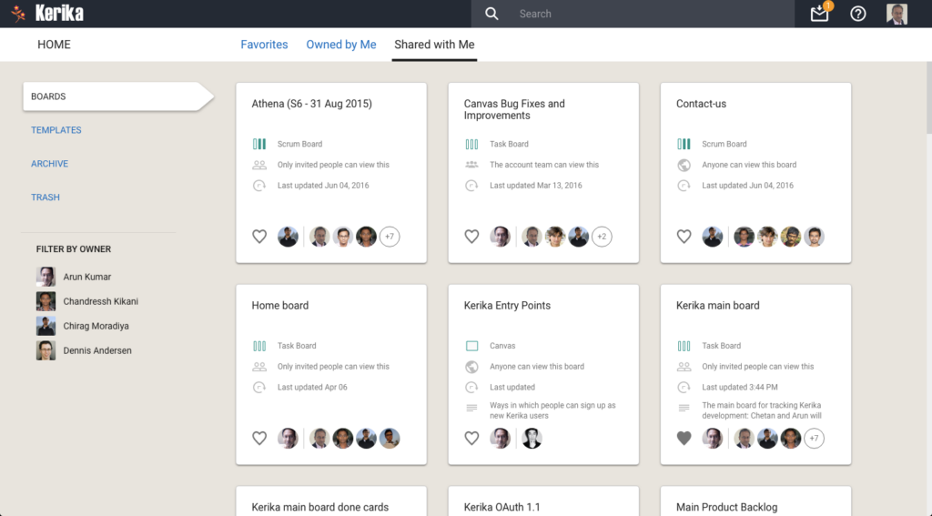
Task: Open Kerika main board done cards
Action: coord(319,507)
